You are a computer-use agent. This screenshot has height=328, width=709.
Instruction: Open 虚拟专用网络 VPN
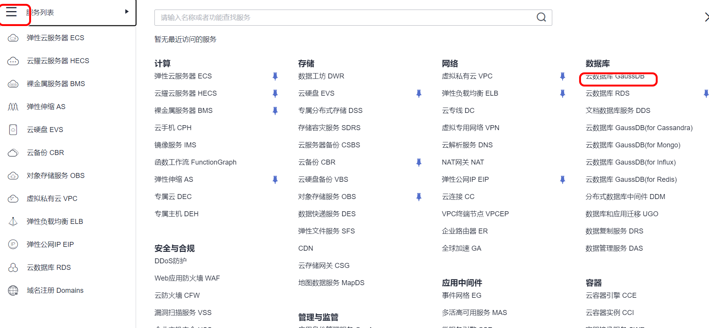point(471,128)
